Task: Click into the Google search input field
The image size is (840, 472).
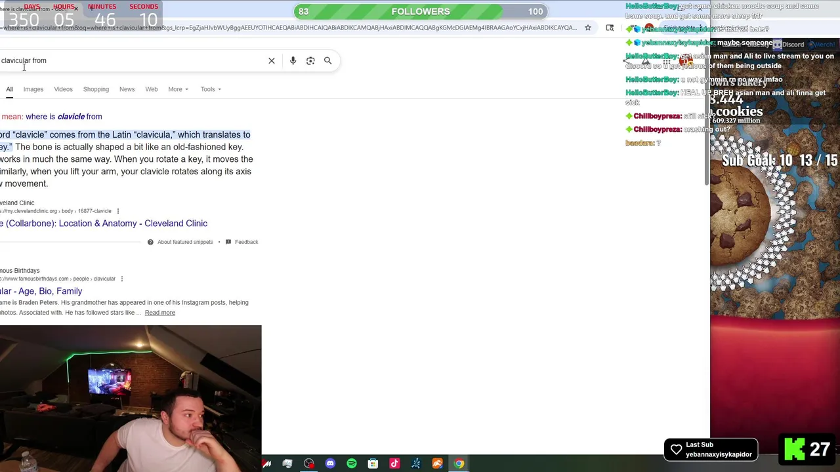Action: (x=131, y=60)
